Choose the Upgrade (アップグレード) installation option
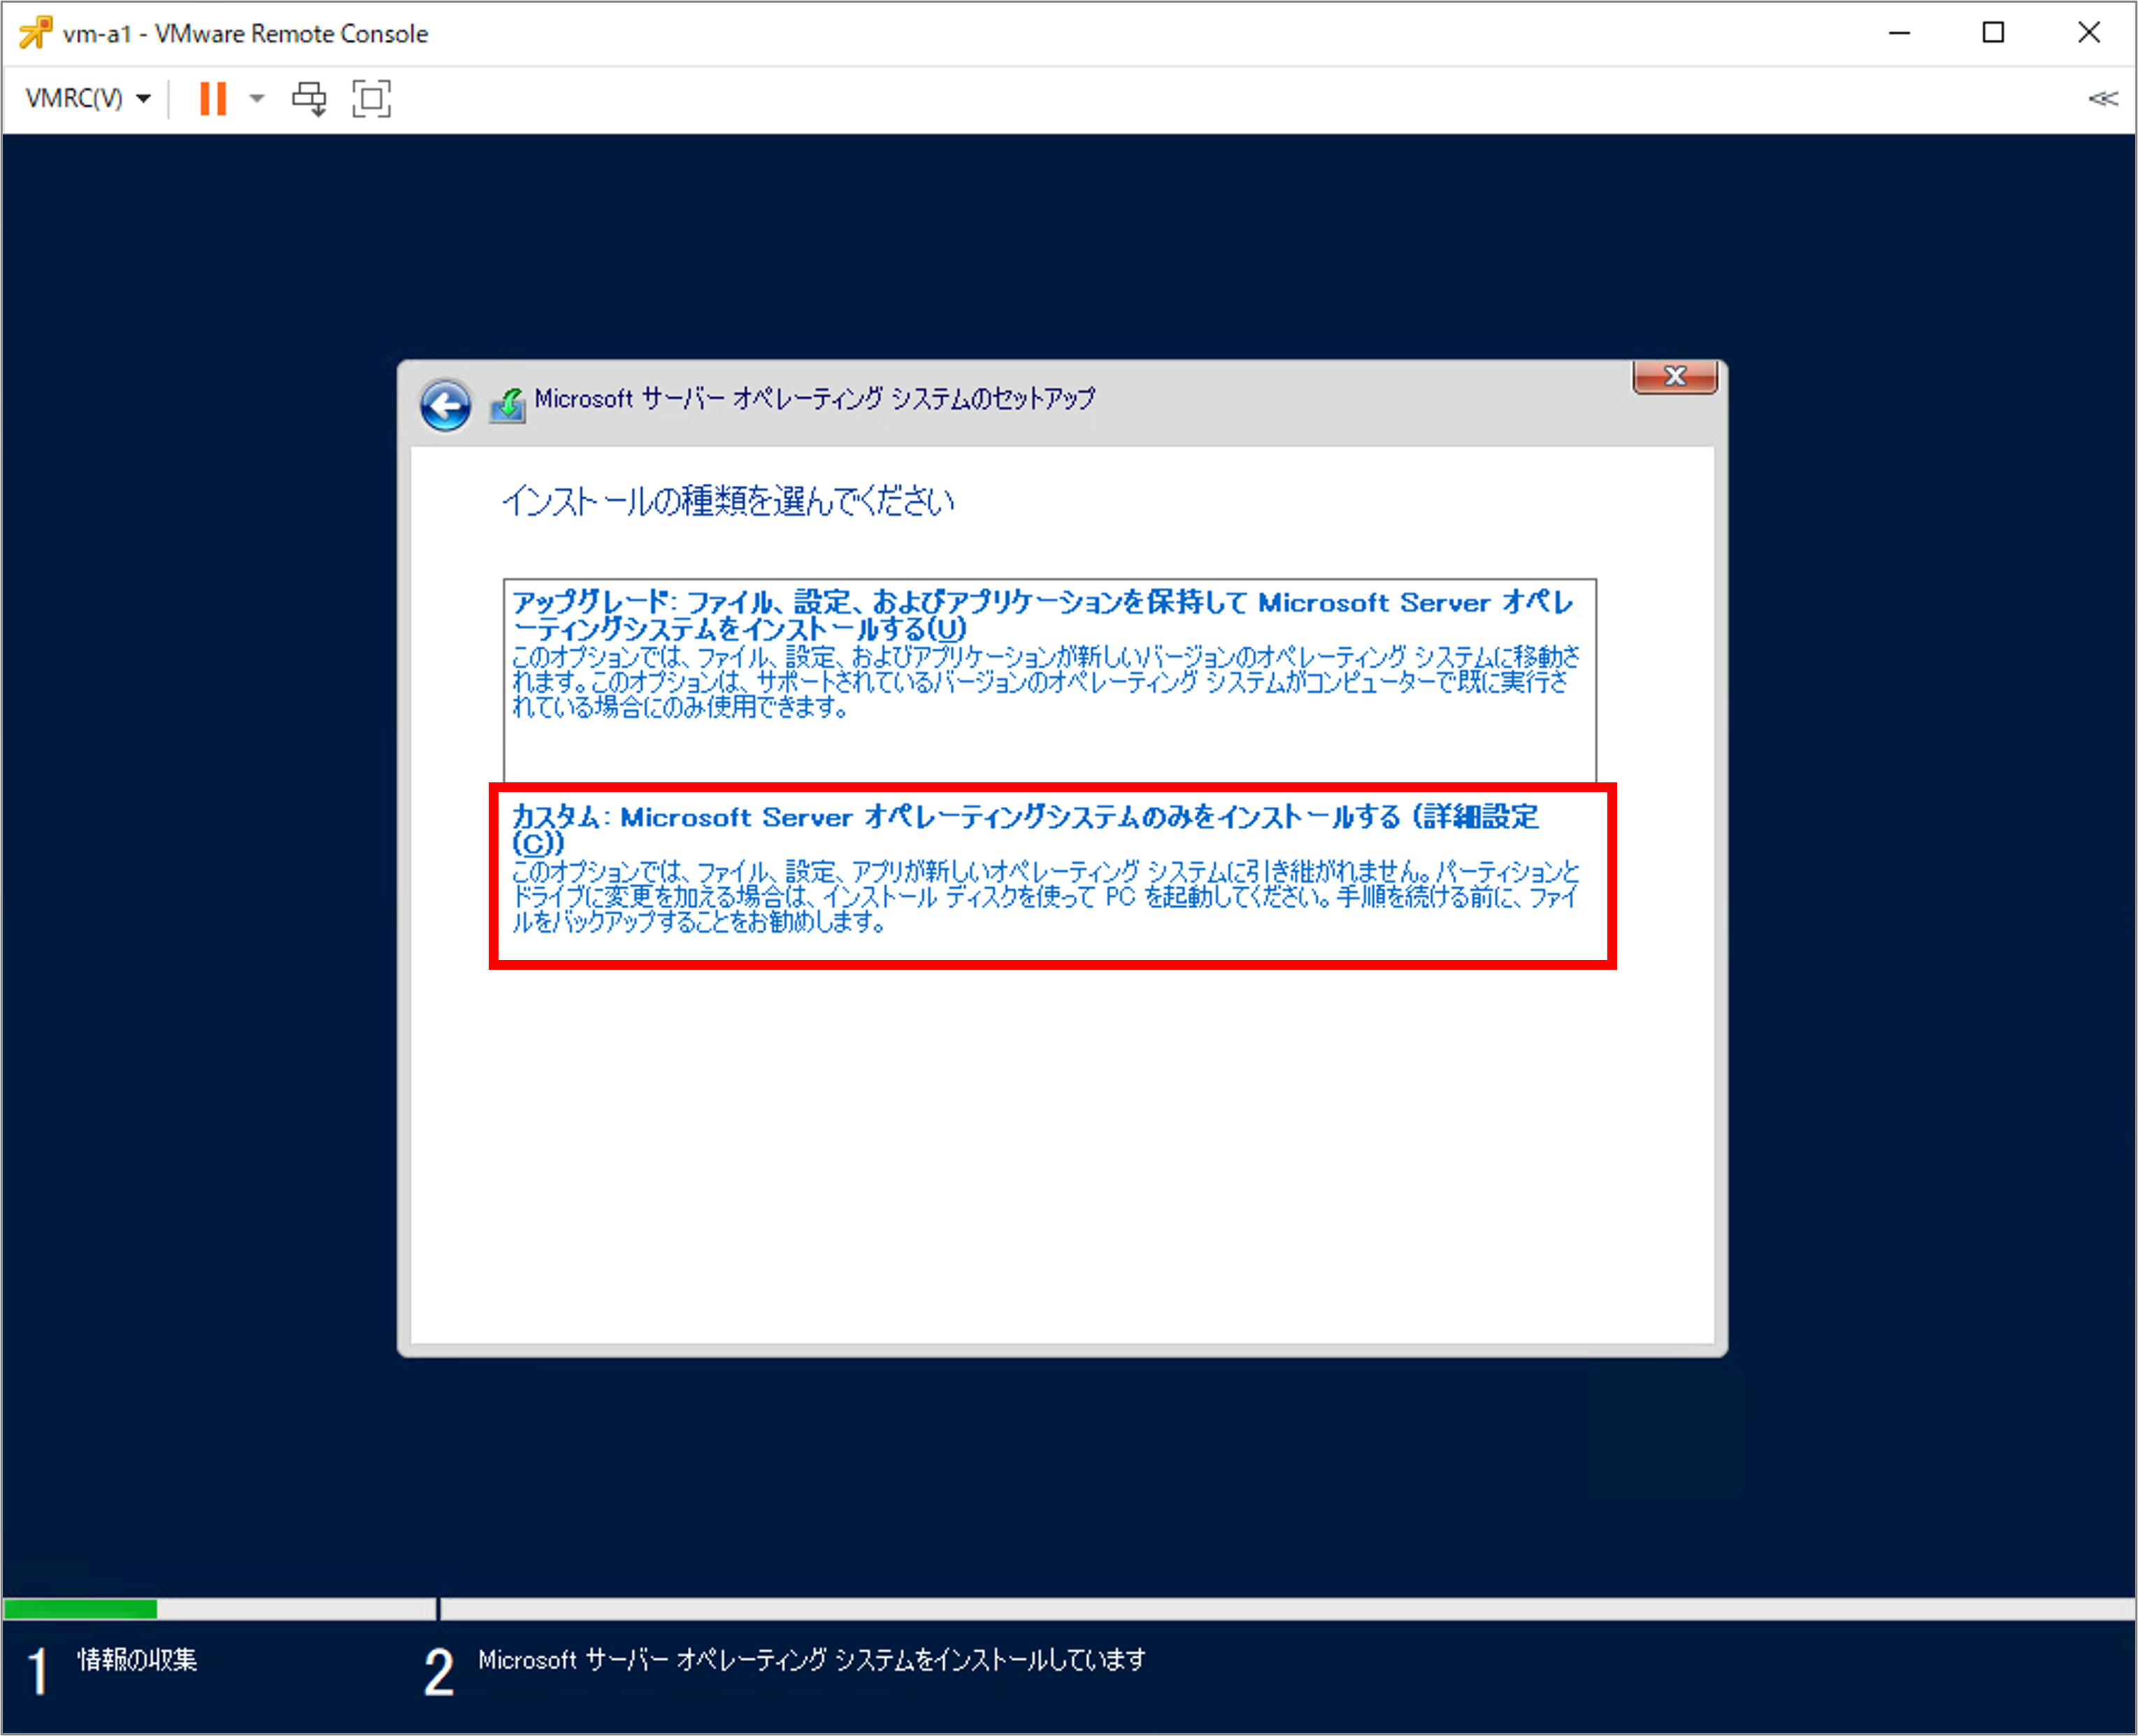The width and height of the screenshot is (2138, 1736). (x=1049, y=680)
